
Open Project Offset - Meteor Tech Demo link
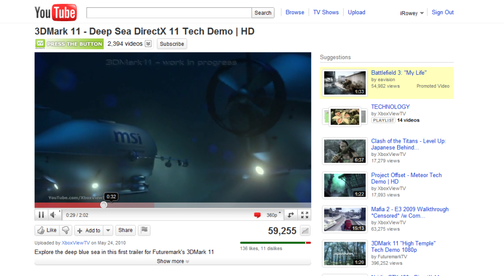pyautogui.click(x=406, y=178)
